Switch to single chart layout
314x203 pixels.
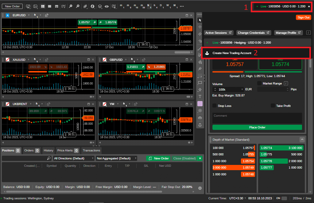pos(50,6)
